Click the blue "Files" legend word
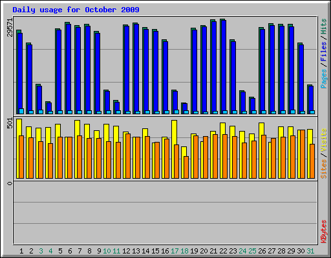Viewport: 331px width, 258px height. 323,51
